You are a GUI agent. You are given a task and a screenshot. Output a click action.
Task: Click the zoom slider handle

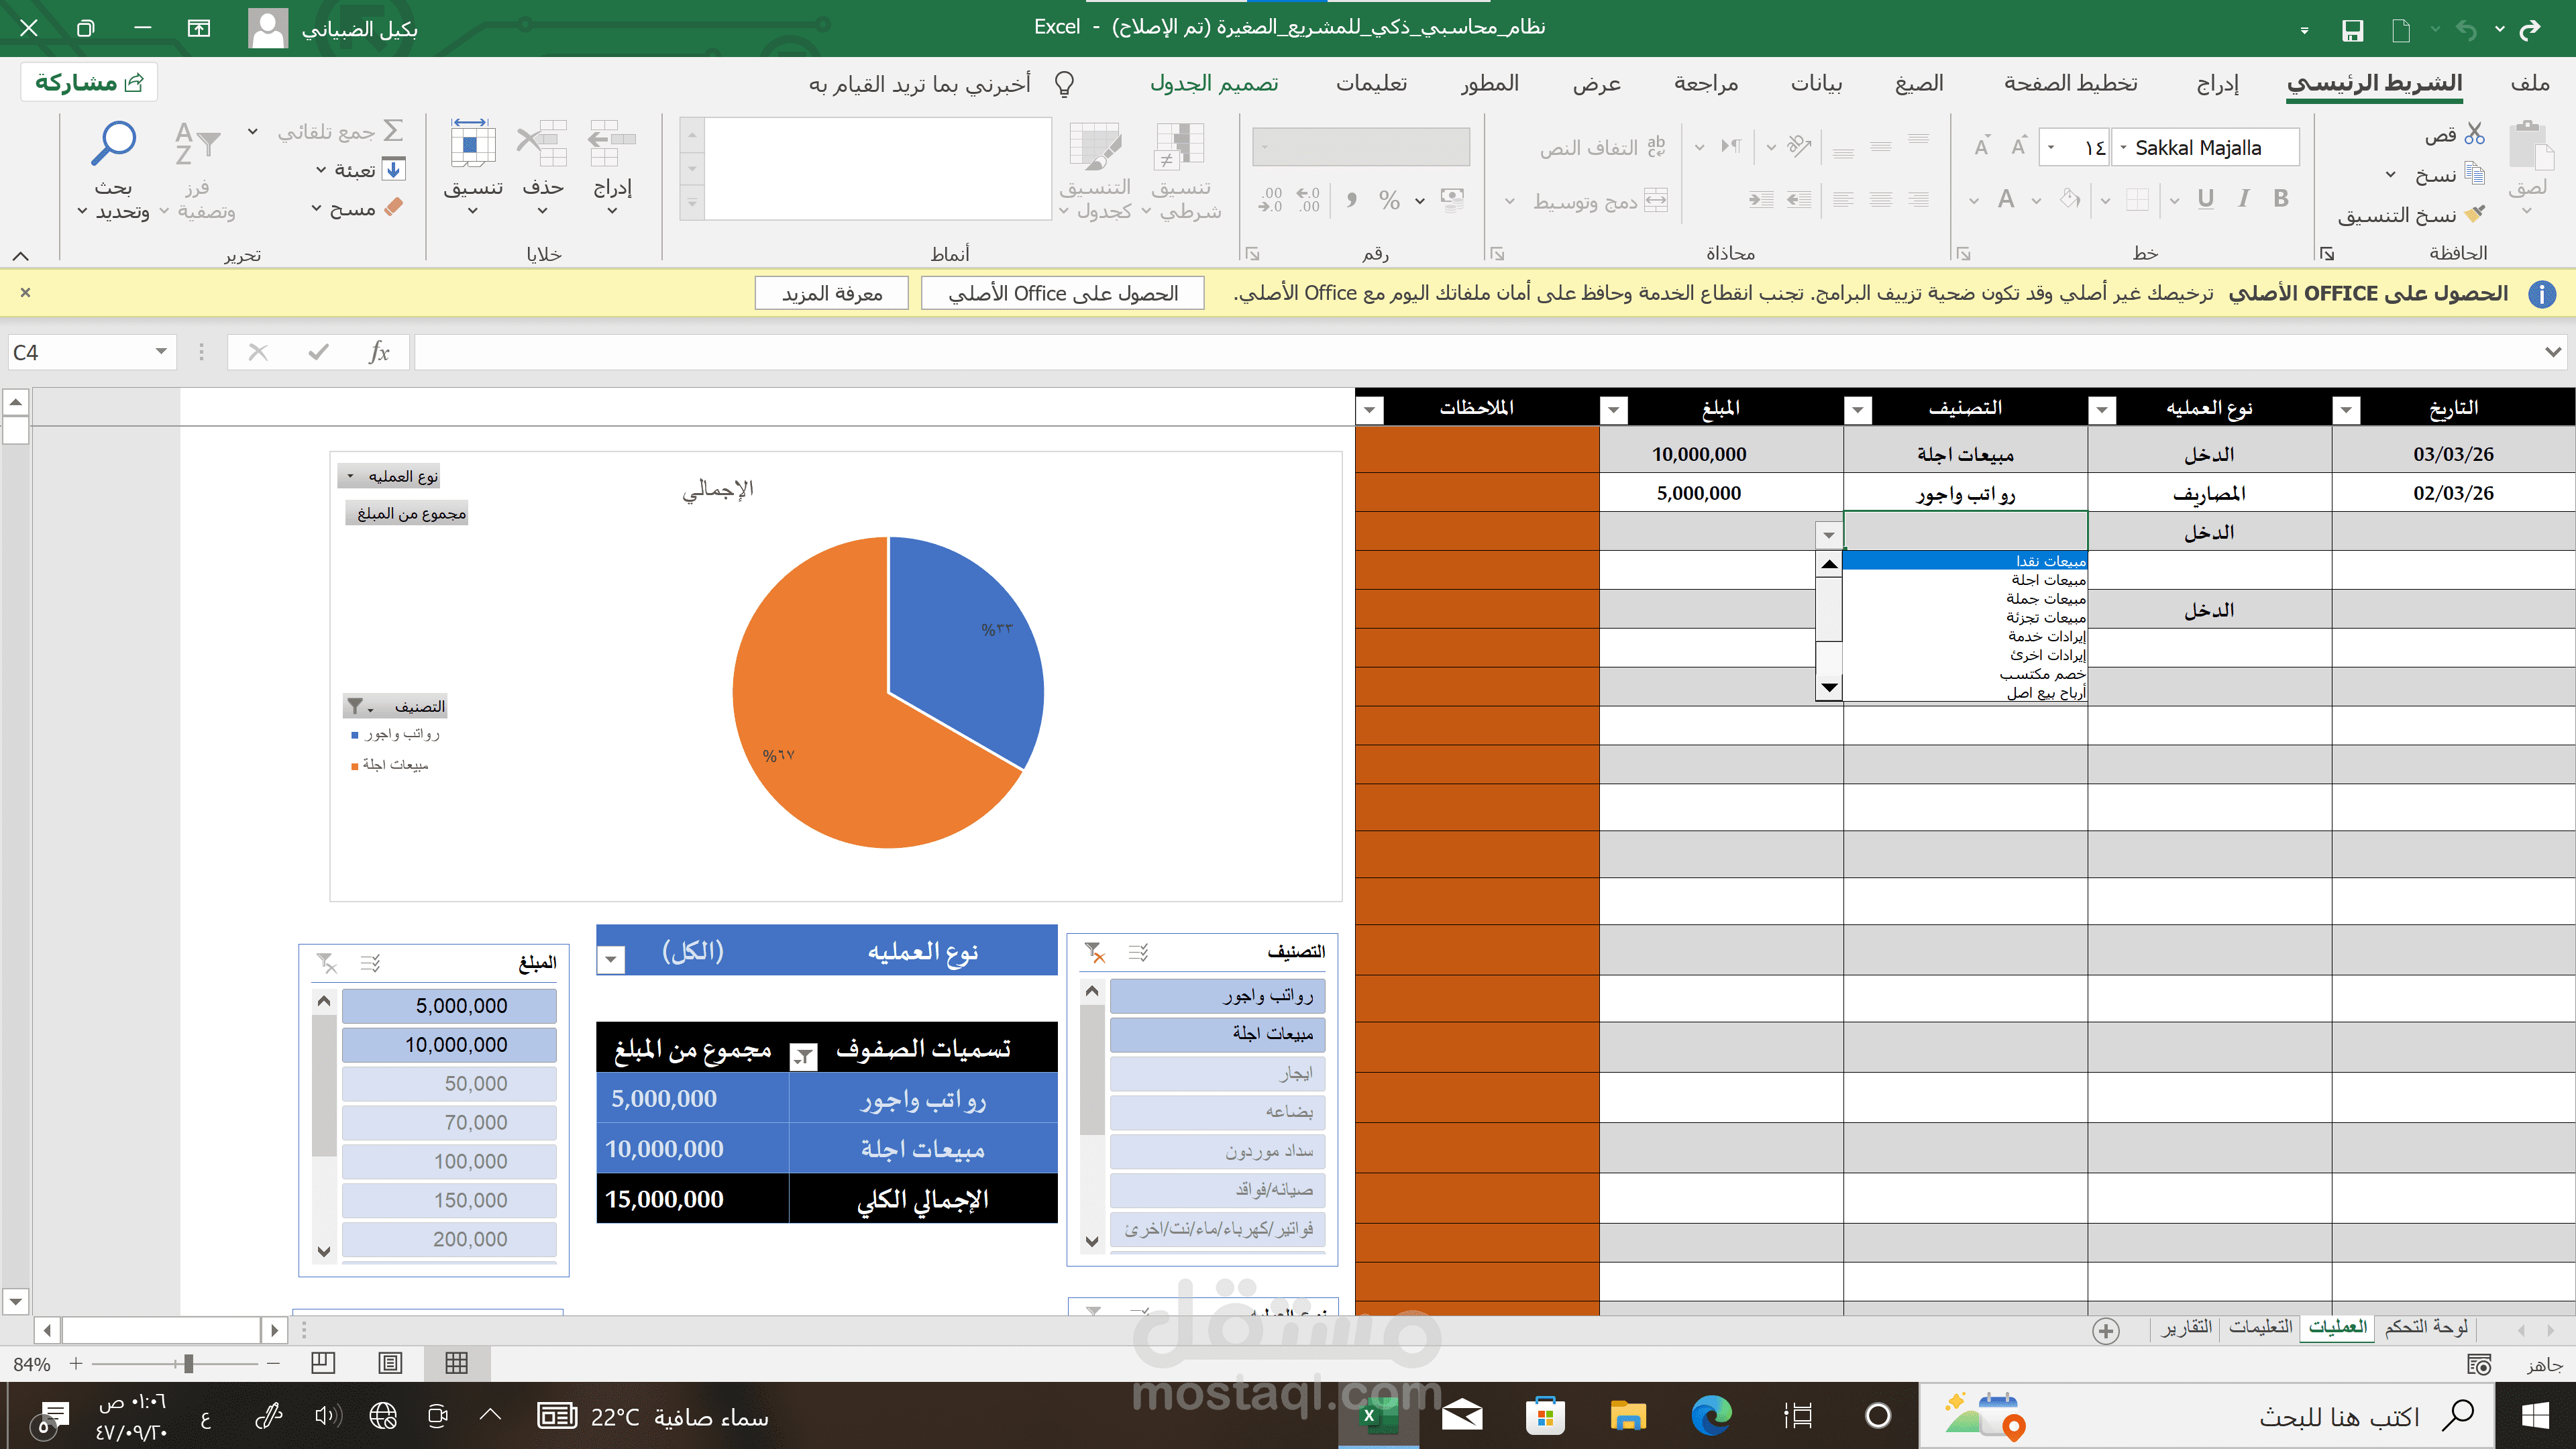[x=188, y=1363]
